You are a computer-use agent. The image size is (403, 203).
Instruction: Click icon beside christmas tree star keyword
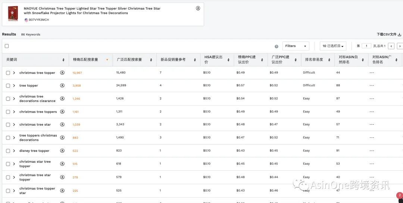(x=62, y=124)
